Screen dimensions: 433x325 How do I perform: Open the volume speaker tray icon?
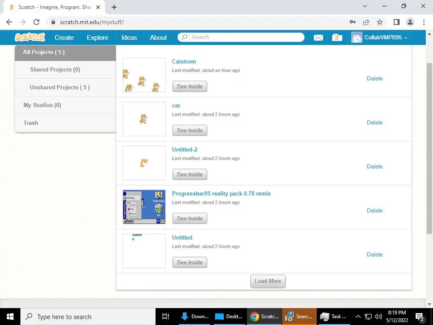pos(378,317)
